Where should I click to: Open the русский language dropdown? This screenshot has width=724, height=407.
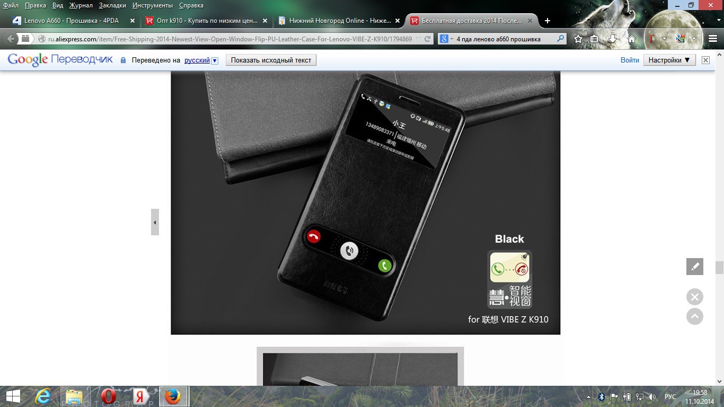(x=201, y=60)
